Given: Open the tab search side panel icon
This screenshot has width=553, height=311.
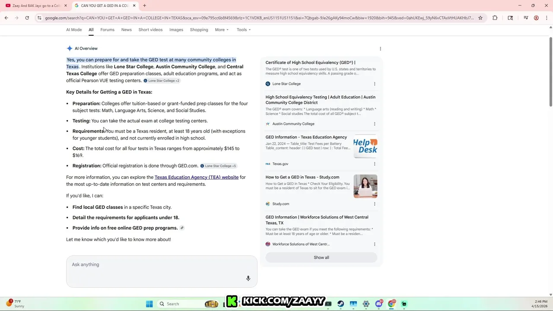Looking at the screenshot, I should point(510,18).
